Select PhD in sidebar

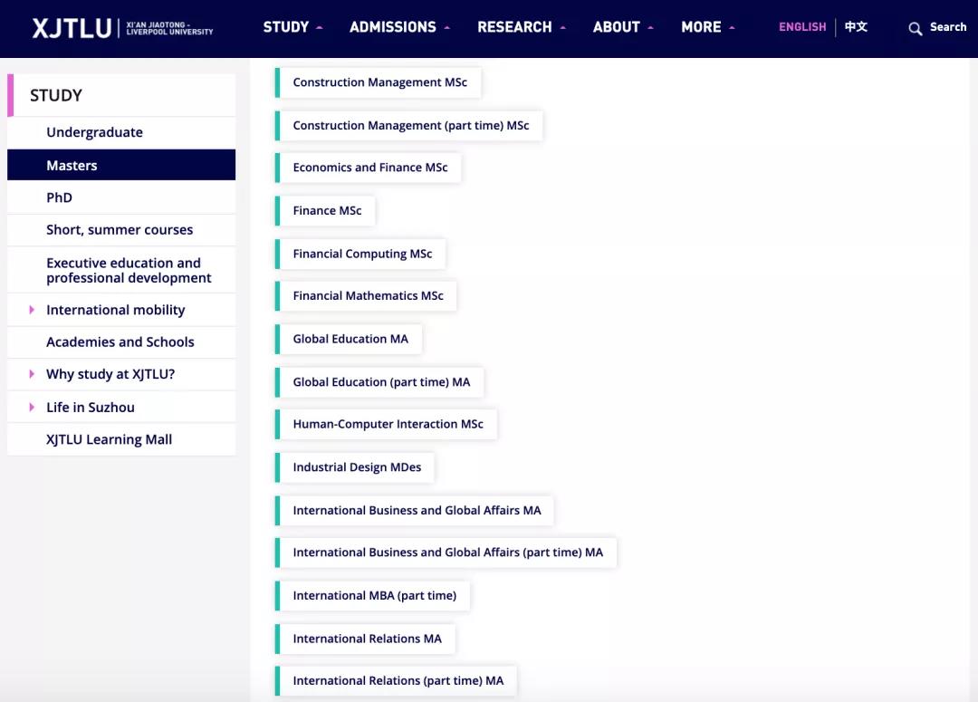(x=121, y=197)
